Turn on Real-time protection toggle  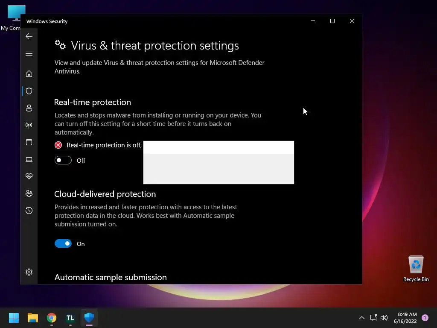[x=63, y=161]
